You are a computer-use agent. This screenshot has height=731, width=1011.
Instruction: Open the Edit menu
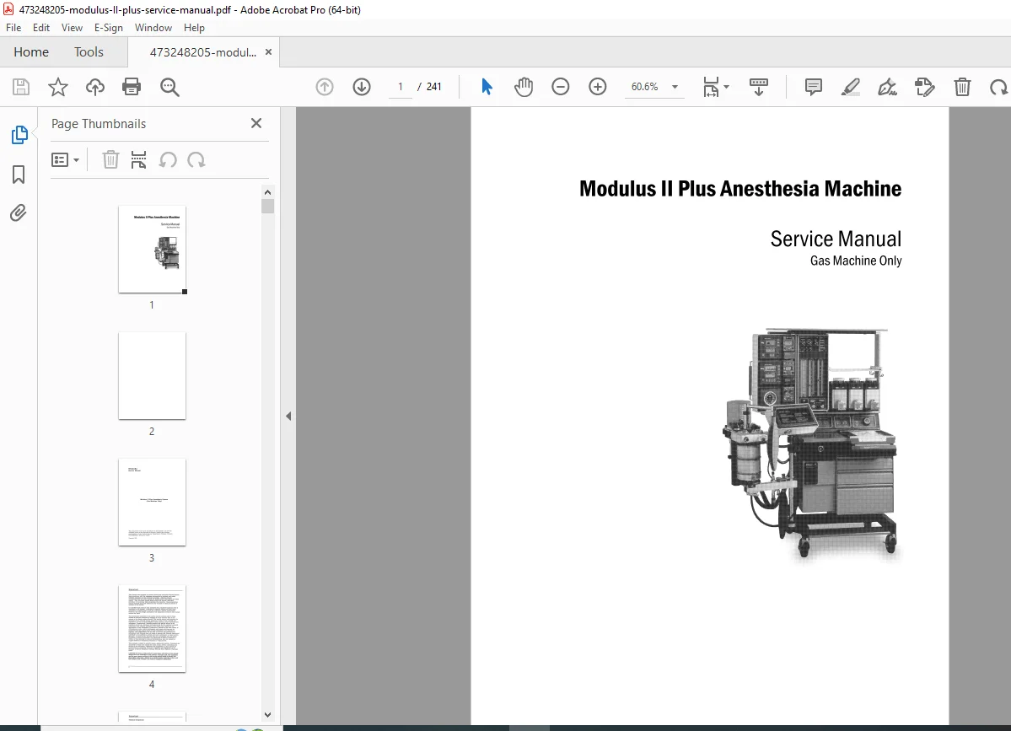pos(41,28)
